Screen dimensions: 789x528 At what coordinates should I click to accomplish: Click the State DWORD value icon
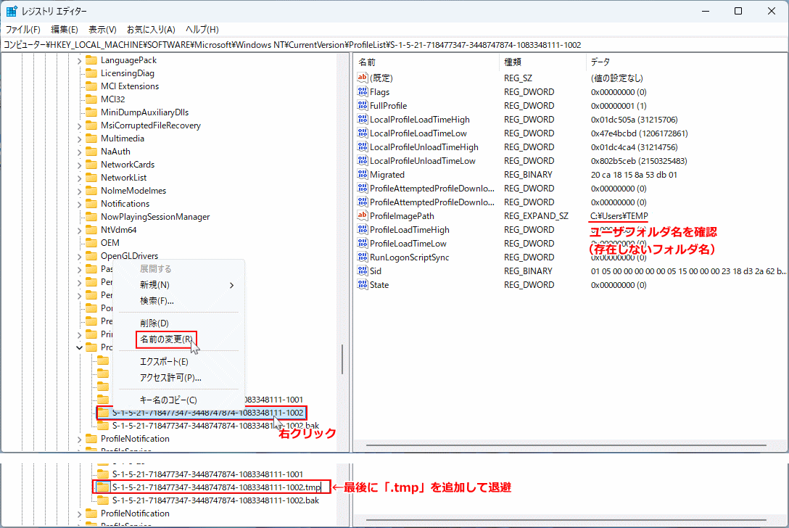[363, 284]
